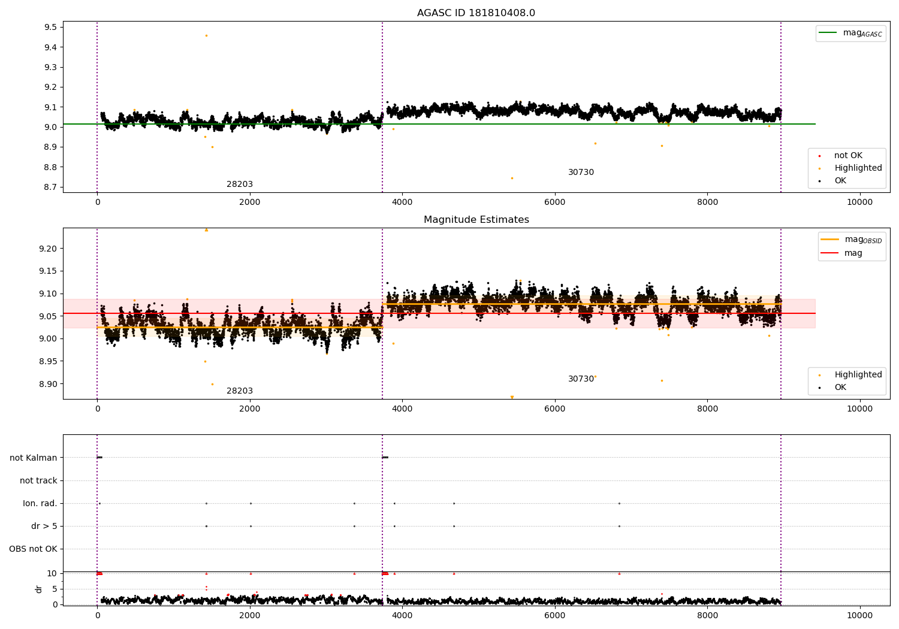899x629 pixels.
Task: Click the 10000 x-tick in the bottom panel
Action: click(860, 615)
